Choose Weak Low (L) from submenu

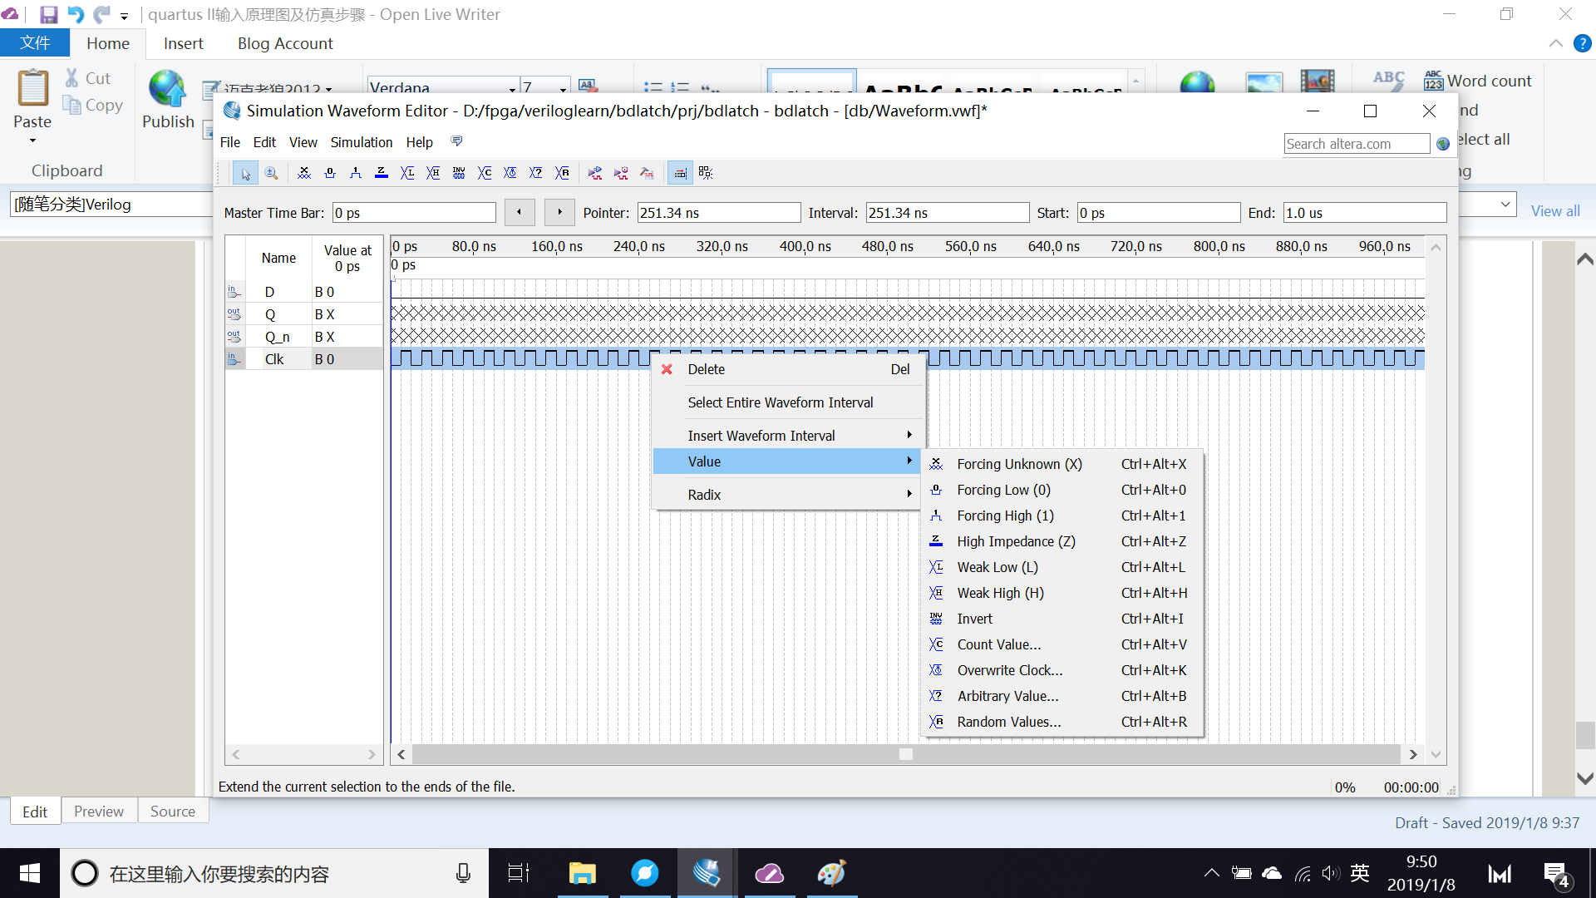click(1062, 567)
